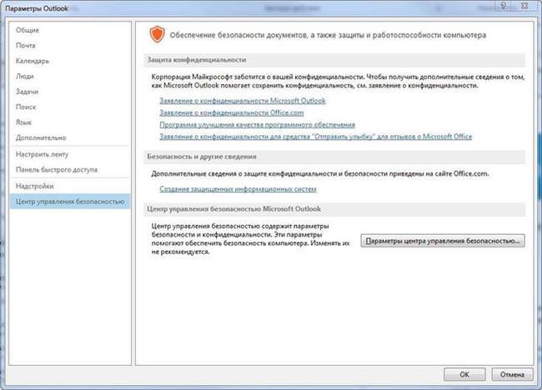Go to Календарь settings

tap(70, 61)
